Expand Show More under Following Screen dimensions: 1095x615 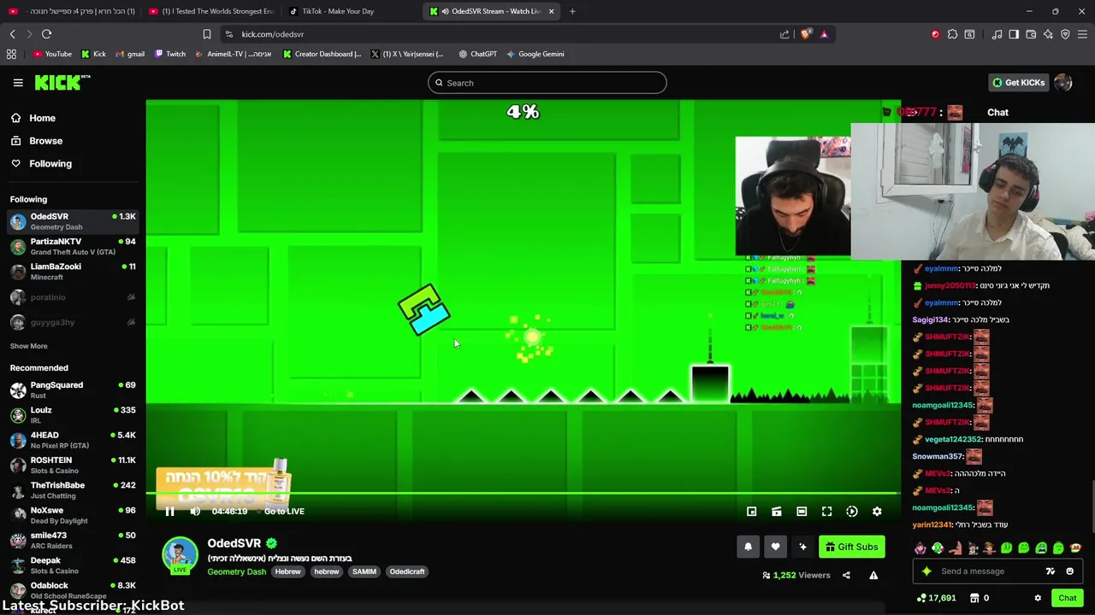click(28, 346)
